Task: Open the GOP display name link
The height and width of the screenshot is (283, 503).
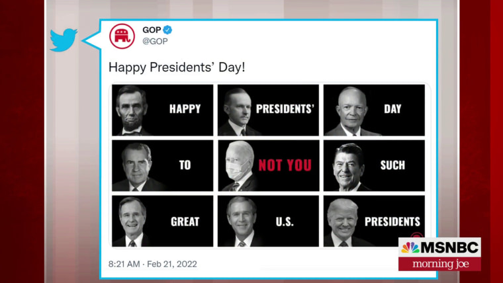Action: click(x=152, y=30)
